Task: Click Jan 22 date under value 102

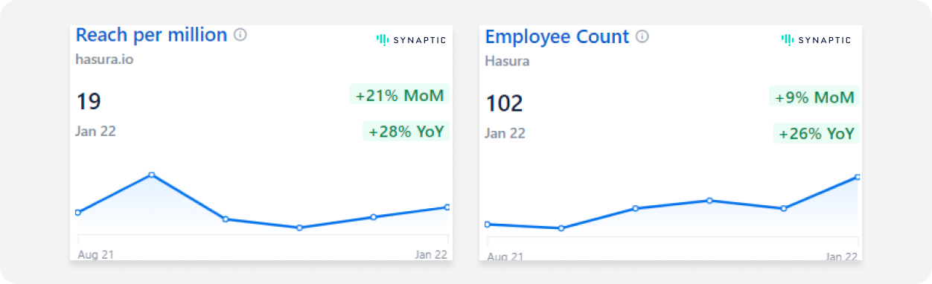Action: 505,134
